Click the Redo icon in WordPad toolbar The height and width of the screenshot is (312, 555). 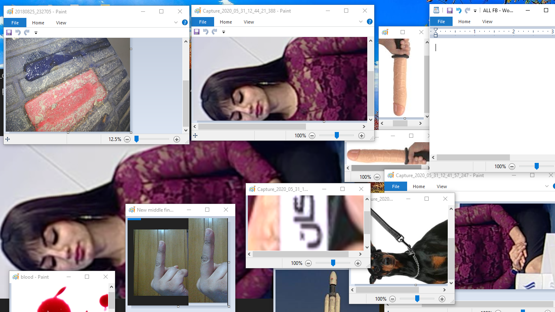pos(467,11)
